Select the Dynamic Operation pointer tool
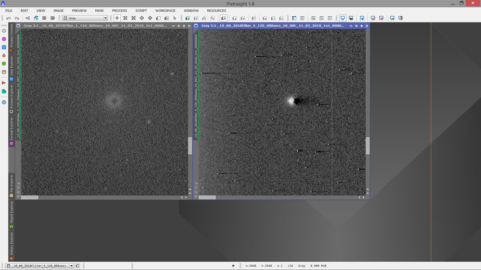This screenshot has height=270, width=481. tap(175, 18)
